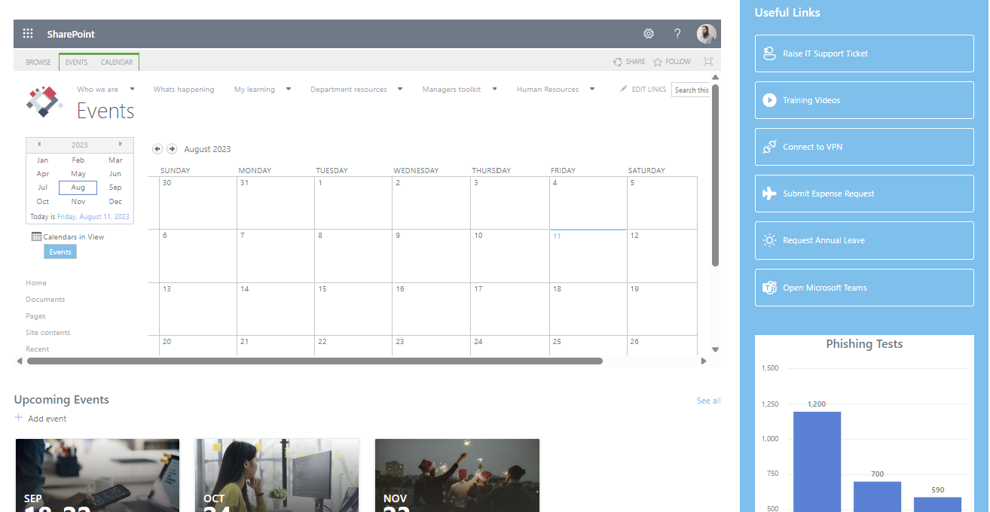Screen dimensions: 990x512
Task: Click the horizontal scrollbar under the calendar
Action: 314,361
